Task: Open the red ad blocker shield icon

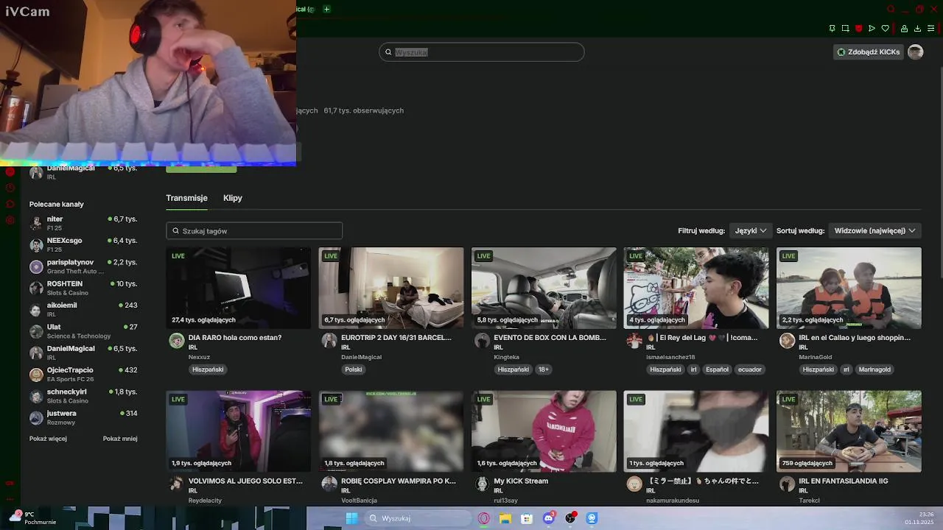Action: [x=858, y=29]
